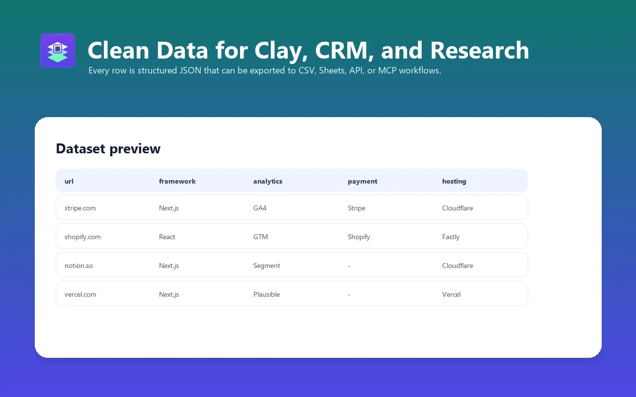Viewport: 636px width, 397px height.
Task: Select the vercel.com url cell
Action: point(80,294)
